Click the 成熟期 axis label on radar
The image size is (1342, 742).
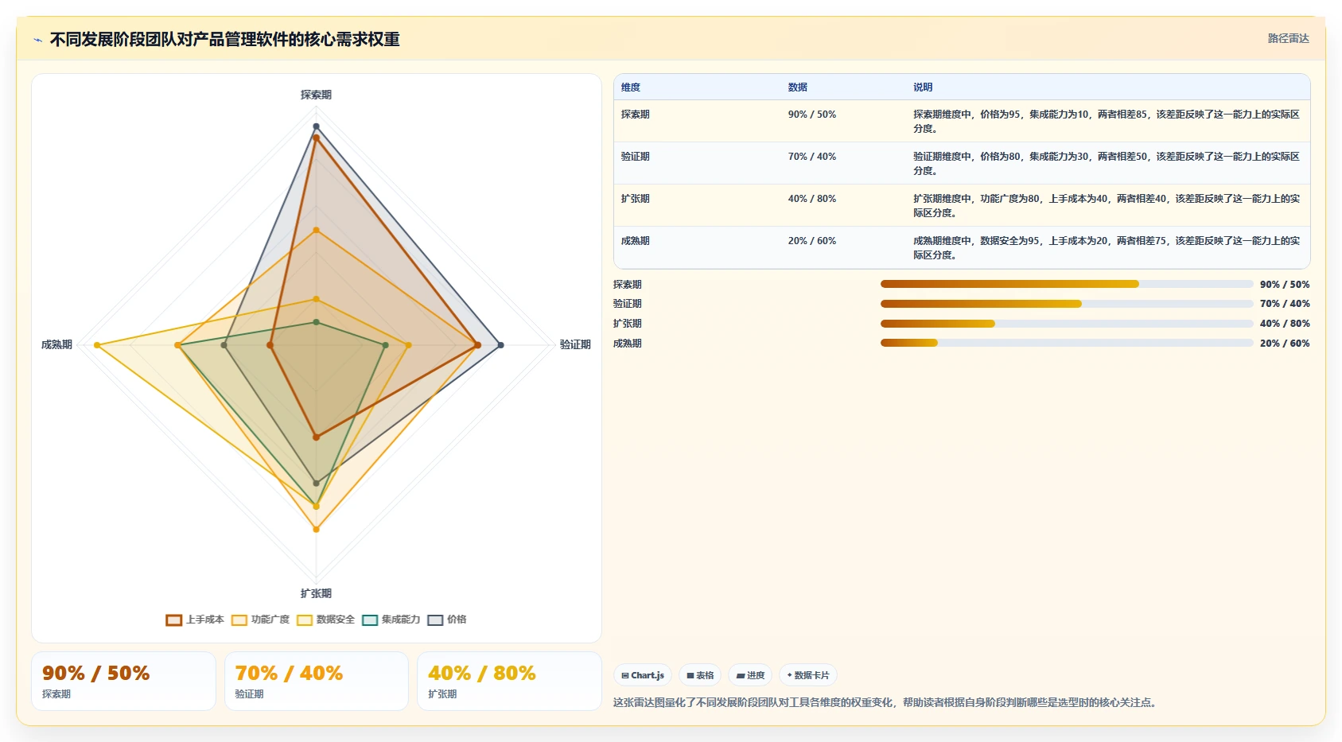click(x=56, y=344)
